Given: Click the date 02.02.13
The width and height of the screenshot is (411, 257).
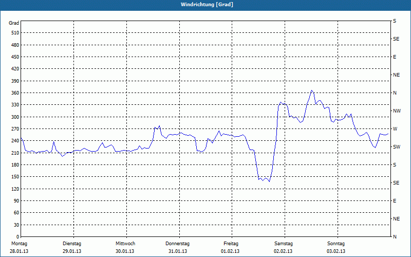Looking at the screenshot, I should [x=283, y=251].
